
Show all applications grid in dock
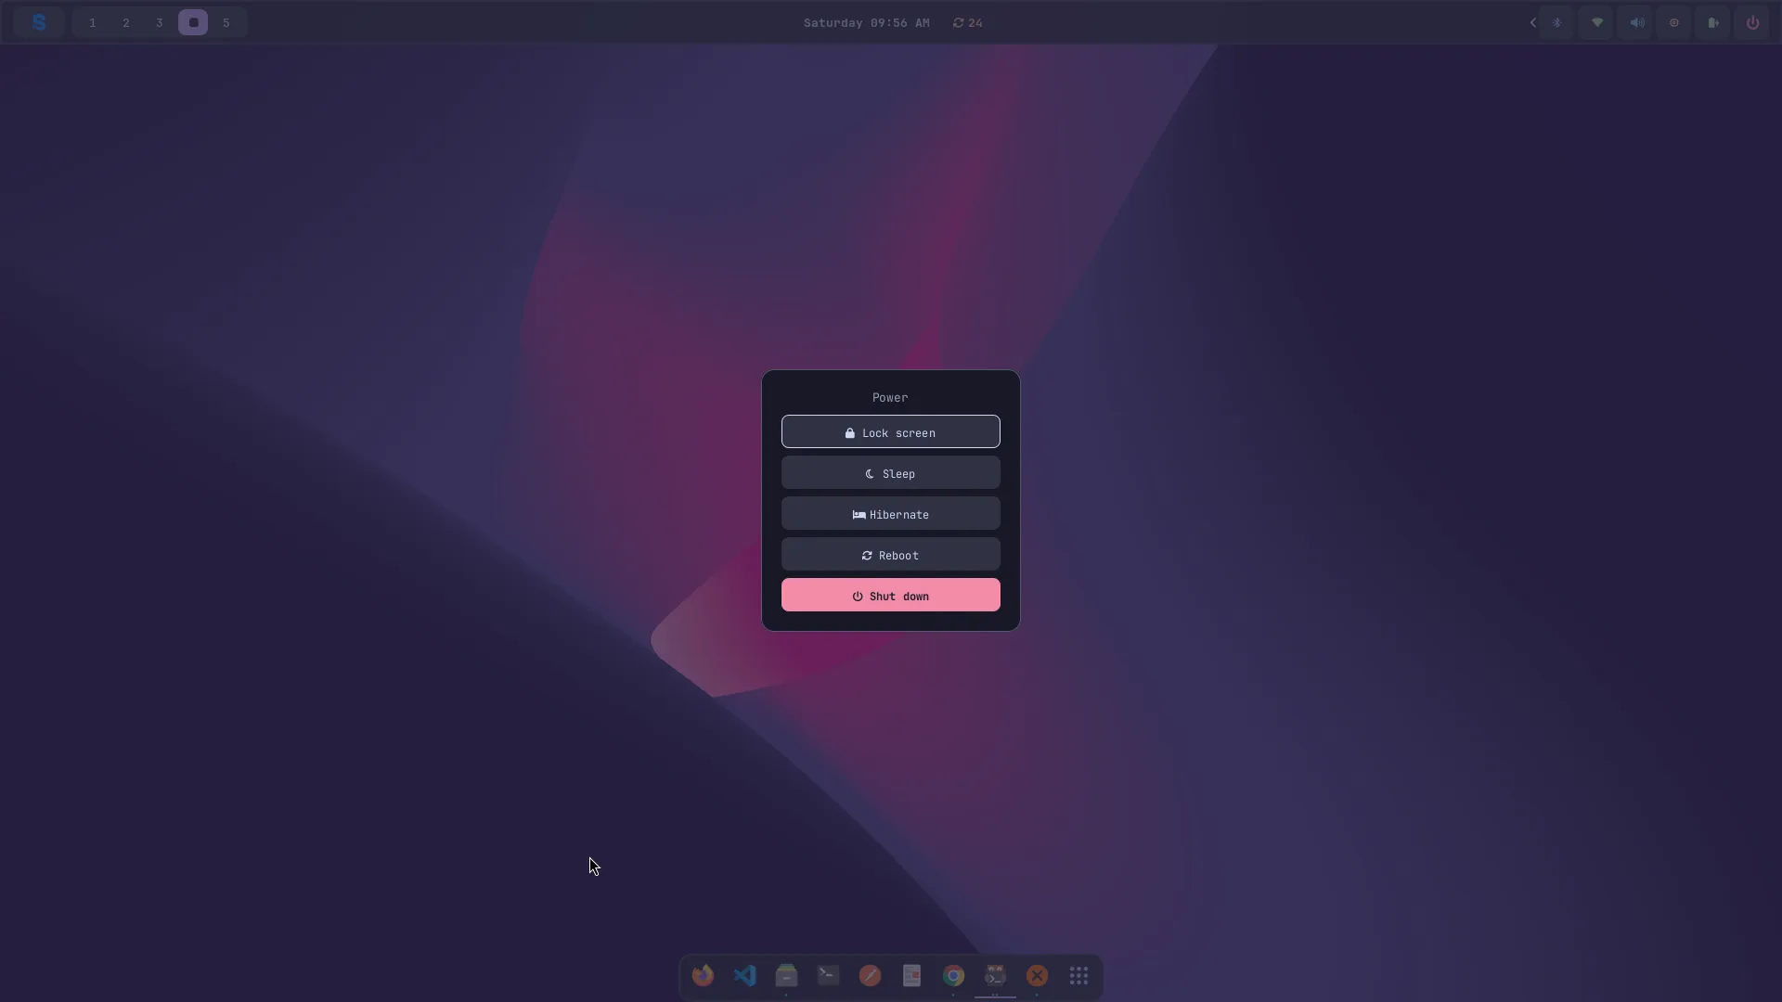(x=1078, y=975)
